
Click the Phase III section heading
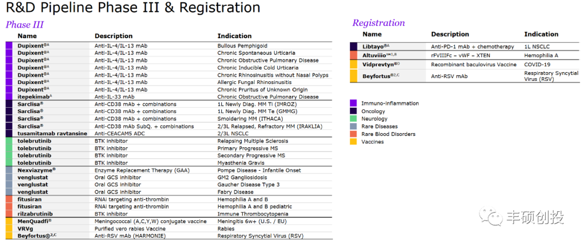[x=25, y=25]
